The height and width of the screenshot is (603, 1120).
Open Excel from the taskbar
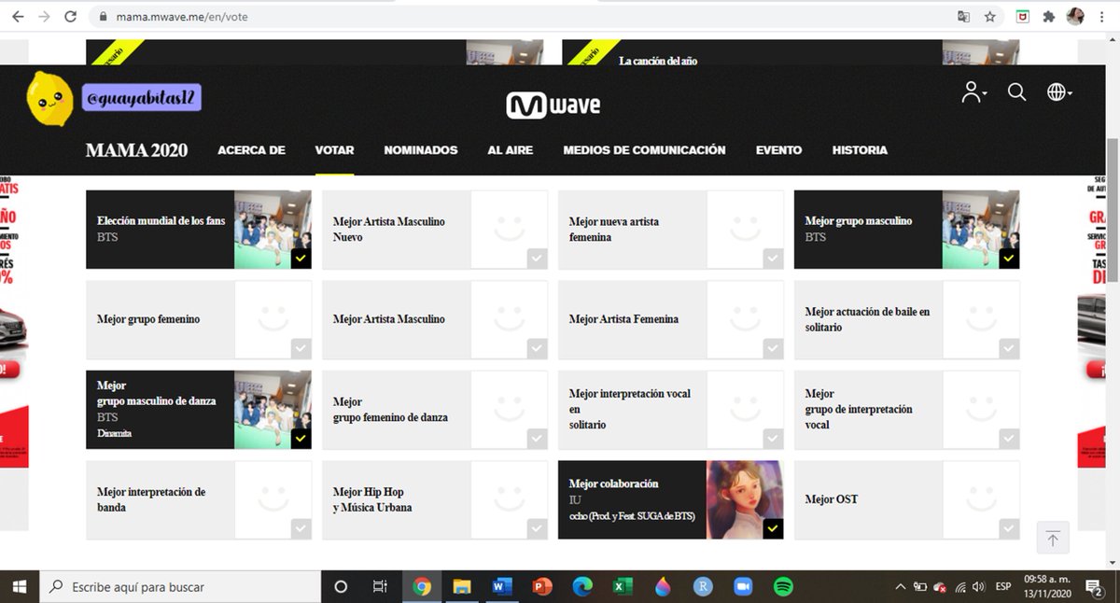click(623, 586)
